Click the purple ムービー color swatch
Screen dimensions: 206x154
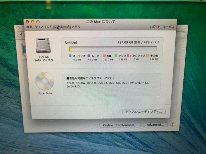coord(89,56)
